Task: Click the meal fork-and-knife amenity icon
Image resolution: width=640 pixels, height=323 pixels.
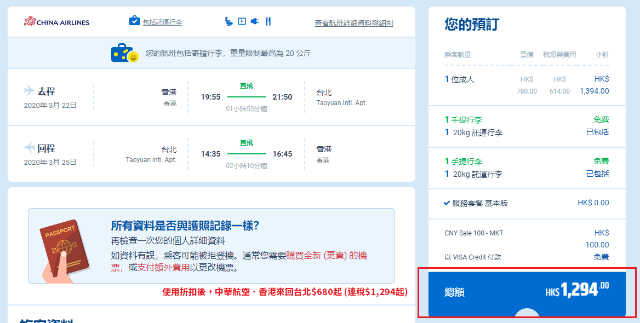Action: (x=268, y=21)
